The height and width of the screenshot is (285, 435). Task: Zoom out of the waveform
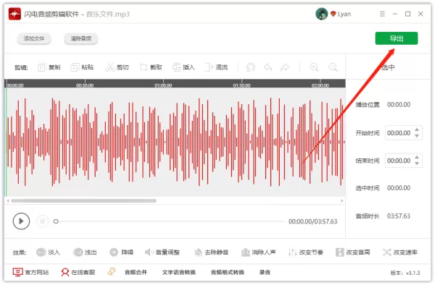[x=333, y=67]
